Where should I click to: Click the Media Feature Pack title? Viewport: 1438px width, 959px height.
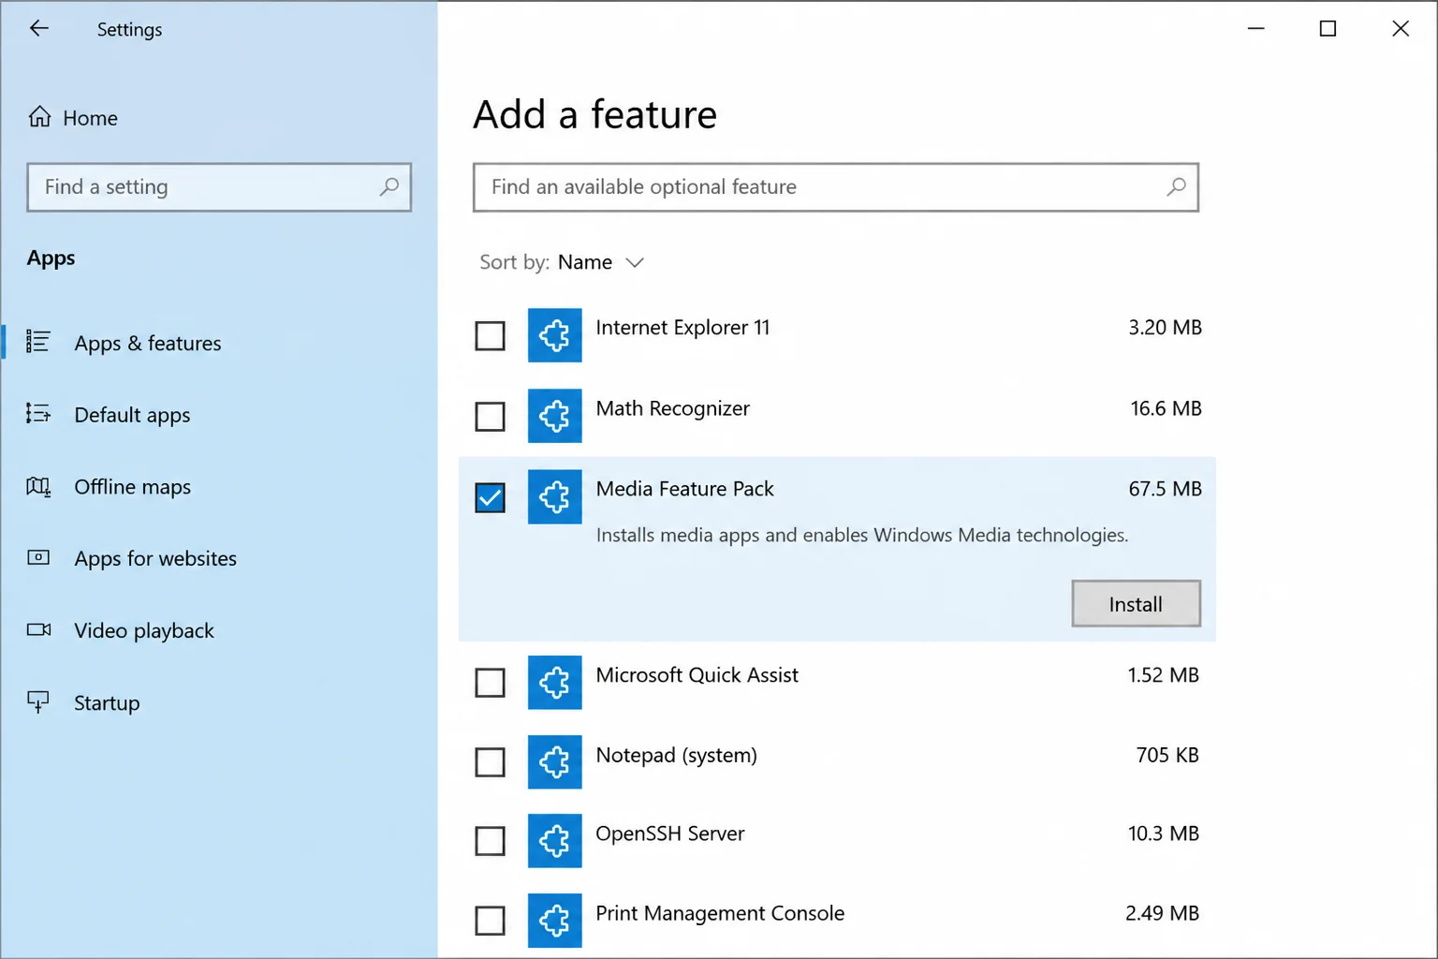(684, 489)
